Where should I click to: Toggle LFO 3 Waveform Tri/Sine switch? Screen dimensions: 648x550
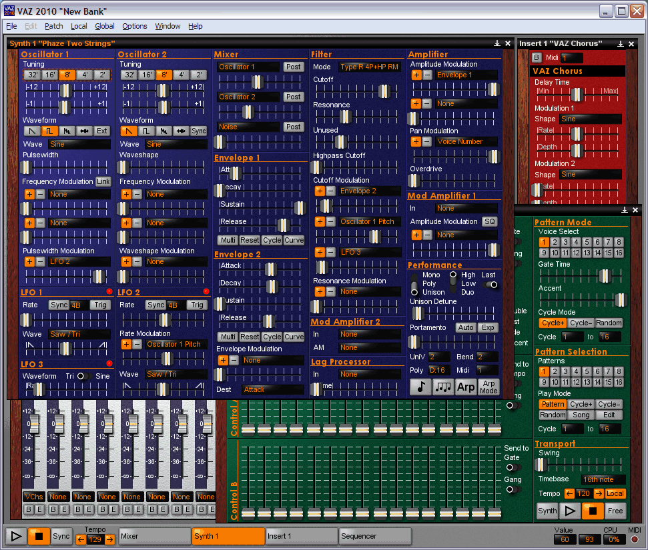coord(83,376)
